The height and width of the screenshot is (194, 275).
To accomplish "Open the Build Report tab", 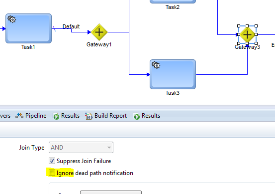I will coord(106,116).
